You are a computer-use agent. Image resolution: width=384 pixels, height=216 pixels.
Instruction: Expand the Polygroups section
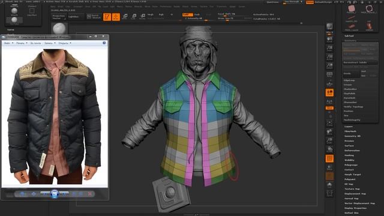[351, 165]
